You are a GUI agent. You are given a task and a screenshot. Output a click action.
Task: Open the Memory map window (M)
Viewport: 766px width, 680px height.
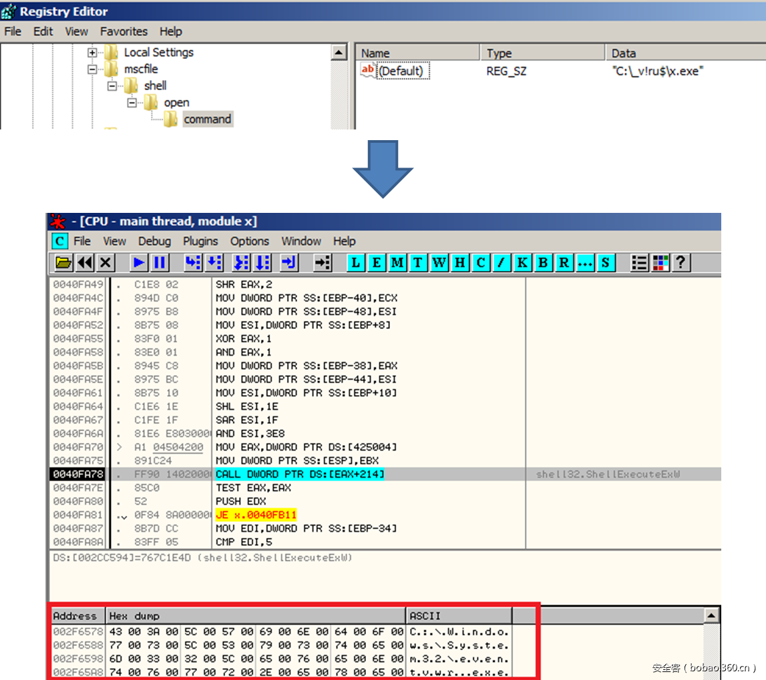click(x=397, y=262)
